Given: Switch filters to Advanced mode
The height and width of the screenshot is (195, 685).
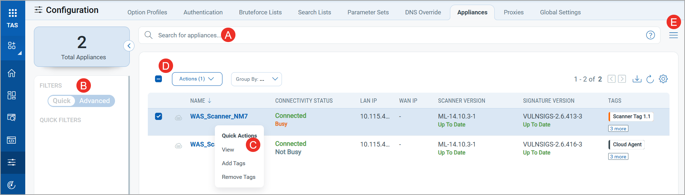Looking at the screenshot, I should 94,101.
